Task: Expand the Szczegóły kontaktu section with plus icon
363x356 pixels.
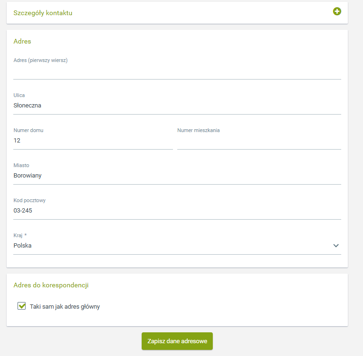Action: pyautogui.click(x=337, y=11)
